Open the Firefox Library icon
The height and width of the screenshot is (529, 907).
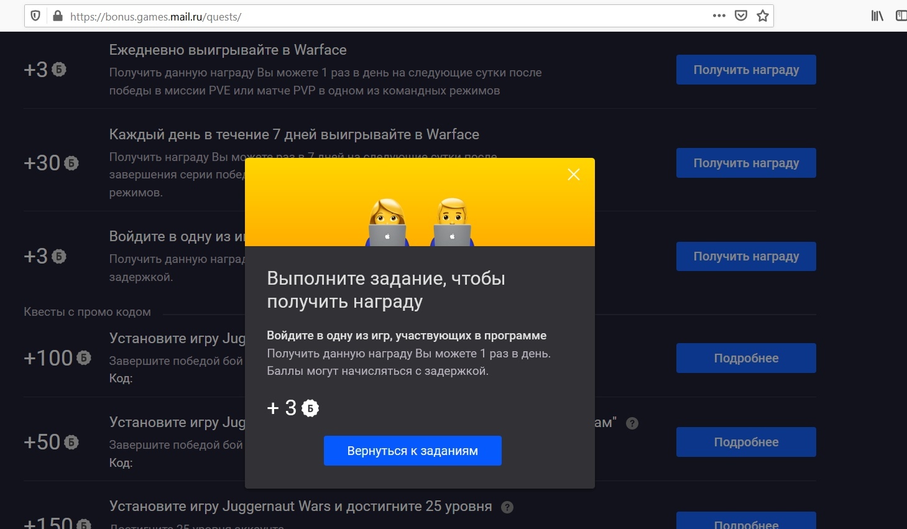tap(877, 16)
